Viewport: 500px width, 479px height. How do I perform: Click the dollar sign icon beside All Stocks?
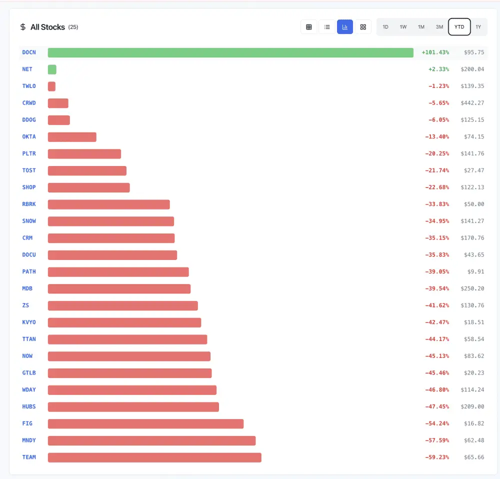(x=23, y=27)
